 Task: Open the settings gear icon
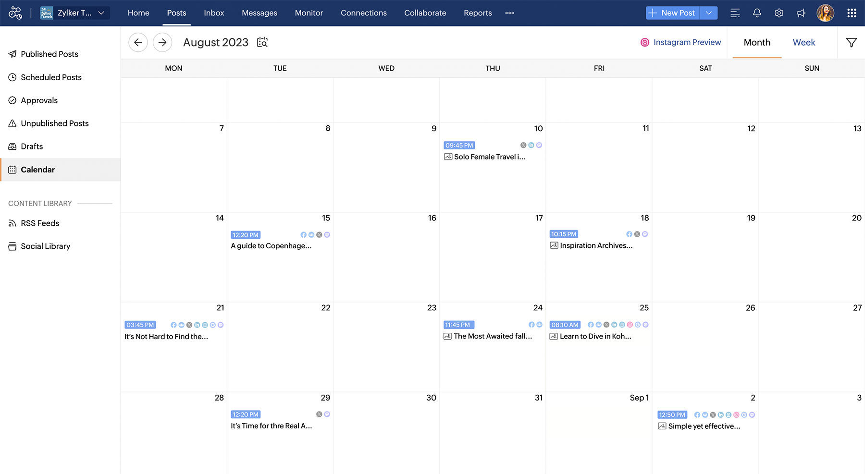point(779,13)
